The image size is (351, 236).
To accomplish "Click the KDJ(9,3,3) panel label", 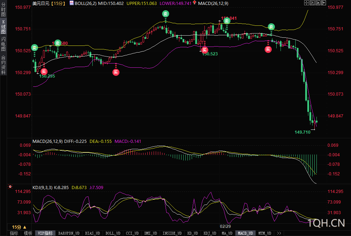I will click(x=43, y=188).
